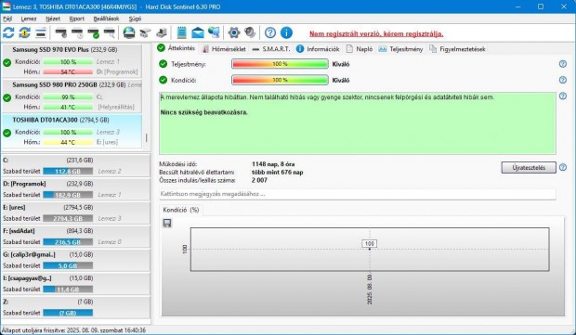Click help icon next to Újratesztelés button
Image resolution: width=576 pixels, height=335 pixels.
(x=563, y=167)
